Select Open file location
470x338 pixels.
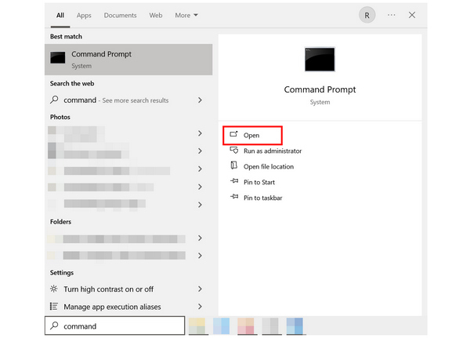269,166
